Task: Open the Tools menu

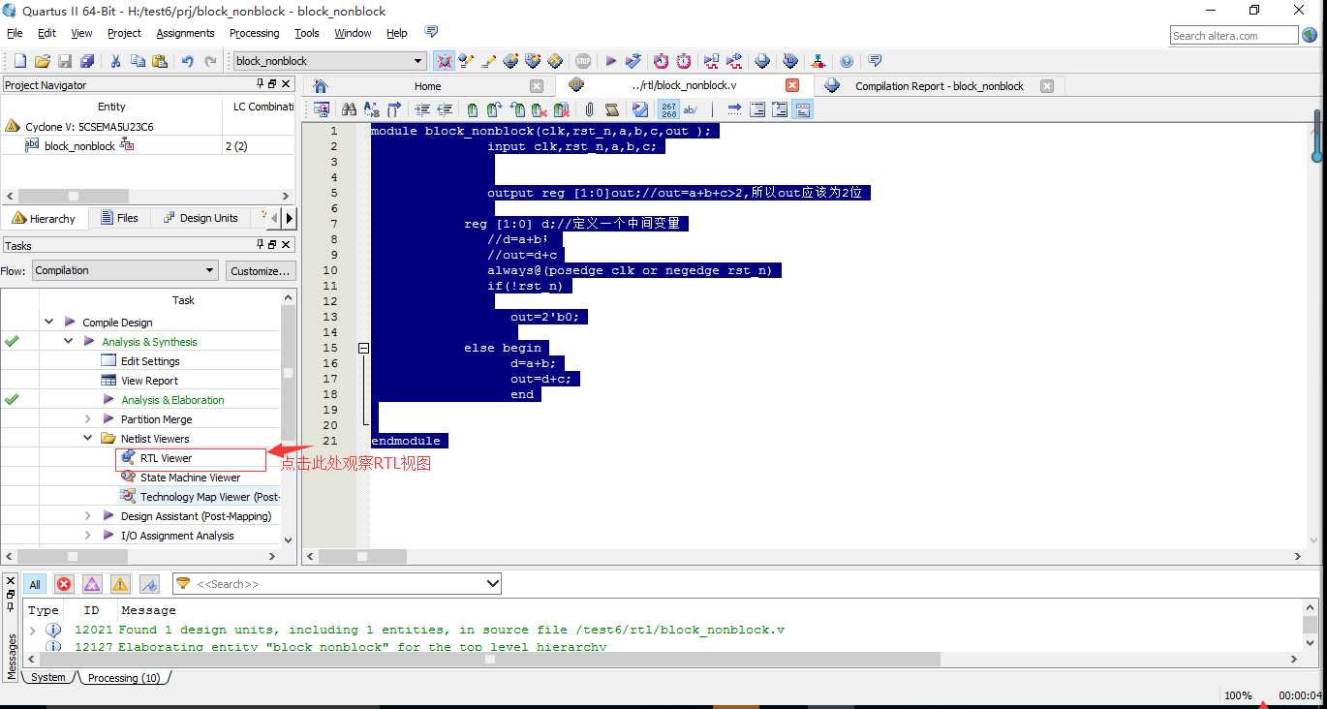Action: pos(307,33)
